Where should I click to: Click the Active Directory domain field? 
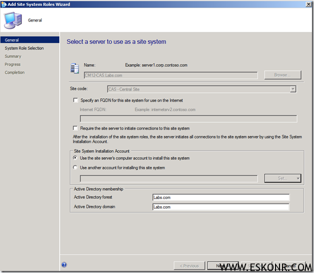[x=221, y=207]
